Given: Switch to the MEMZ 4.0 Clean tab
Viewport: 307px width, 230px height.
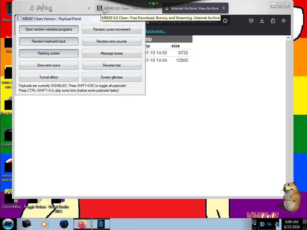Looking at the screenshot, I should pos(127,8).
